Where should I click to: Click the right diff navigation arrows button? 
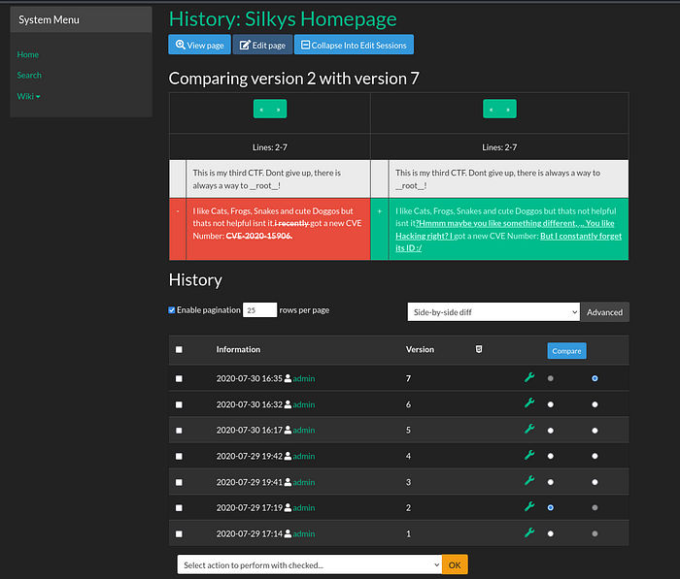[499, 110]
